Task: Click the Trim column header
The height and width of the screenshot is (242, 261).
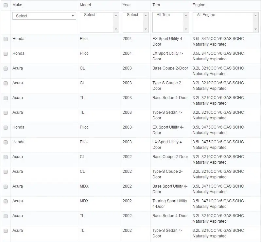Action: 156,5
